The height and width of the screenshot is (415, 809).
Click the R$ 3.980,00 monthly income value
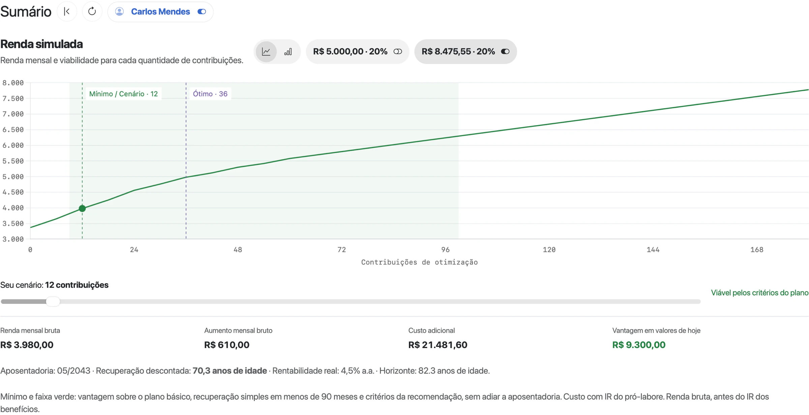[27, 345]
